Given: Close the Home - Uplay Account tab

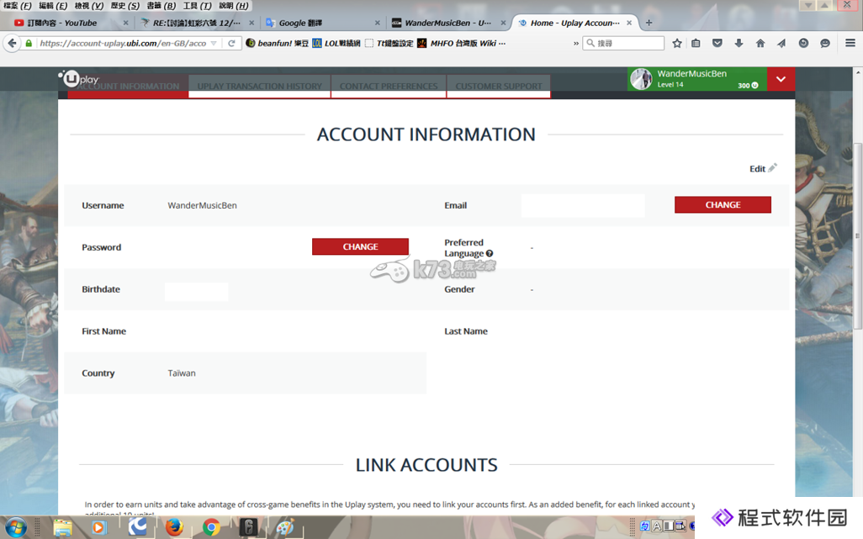Looking at the screenshot, I should tap(629, 23).
